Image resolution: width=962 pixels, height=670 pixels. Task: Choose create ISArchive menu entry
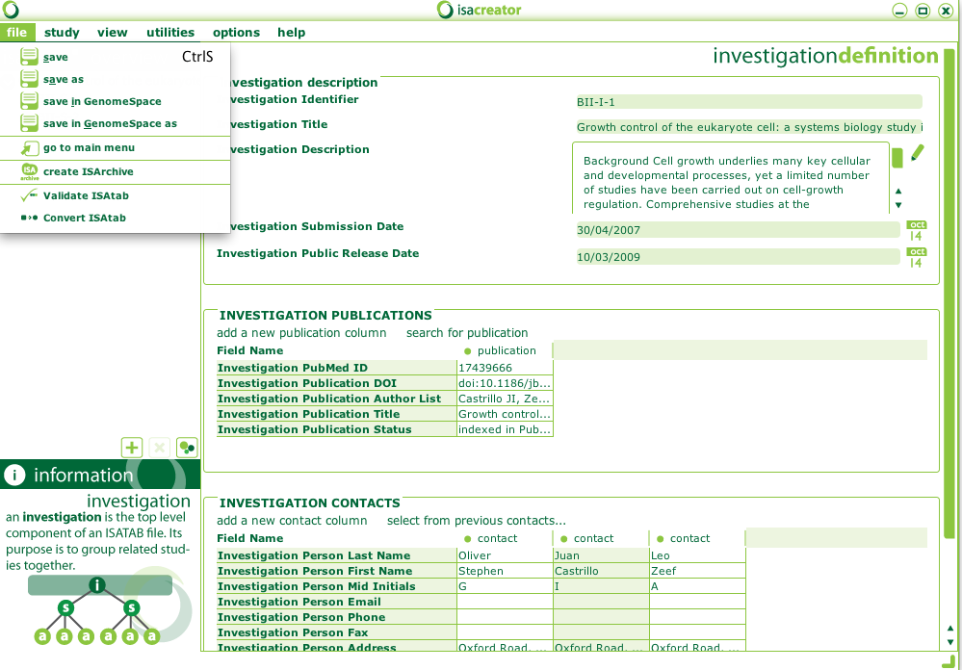pos(116,171)
